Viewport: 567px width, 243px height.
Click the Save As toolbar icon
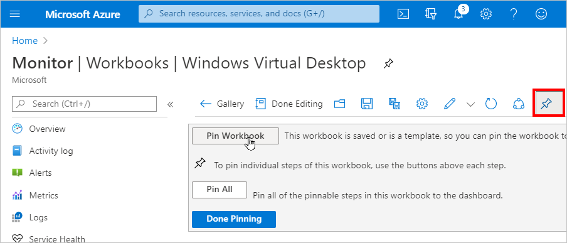[x=394, y=104]
